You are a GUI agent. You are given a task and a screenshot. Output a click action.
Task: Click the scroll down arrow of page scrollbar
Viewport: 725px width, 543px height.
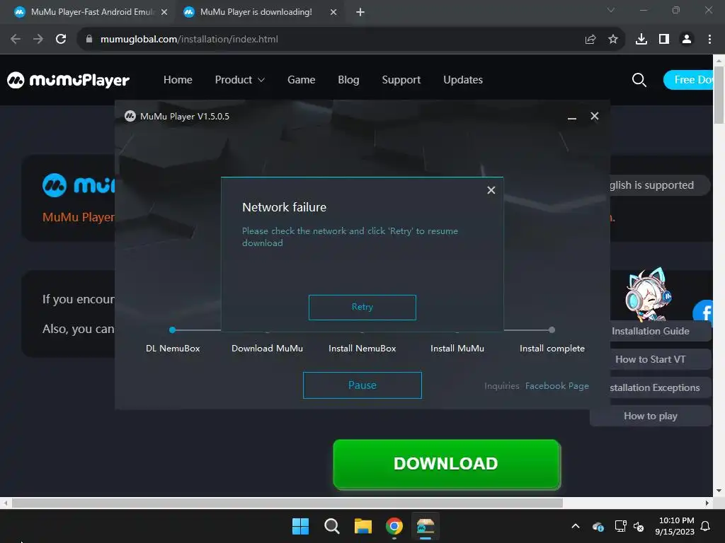point(719,491)
